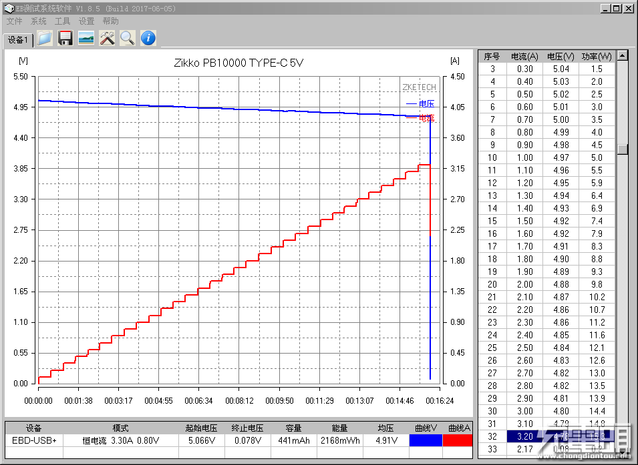Click the 功率(W) column header
Viewport: 638px width, 465px height.
[x=596, y=56]
